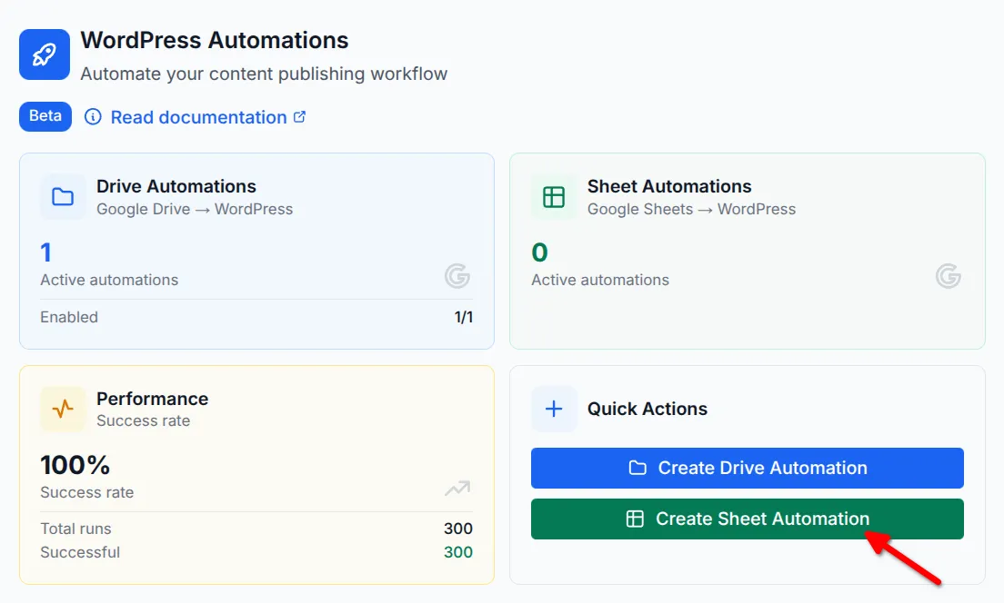1004x603 pixels.
Task: Click the Create Drive Automation button
Action: click(x=747, y=468)
